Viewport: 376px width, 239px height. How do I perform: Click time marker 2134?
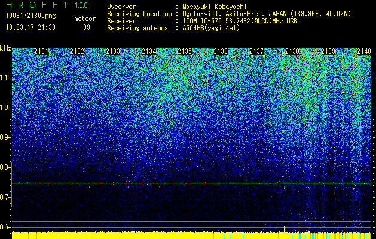coord(149,51)
